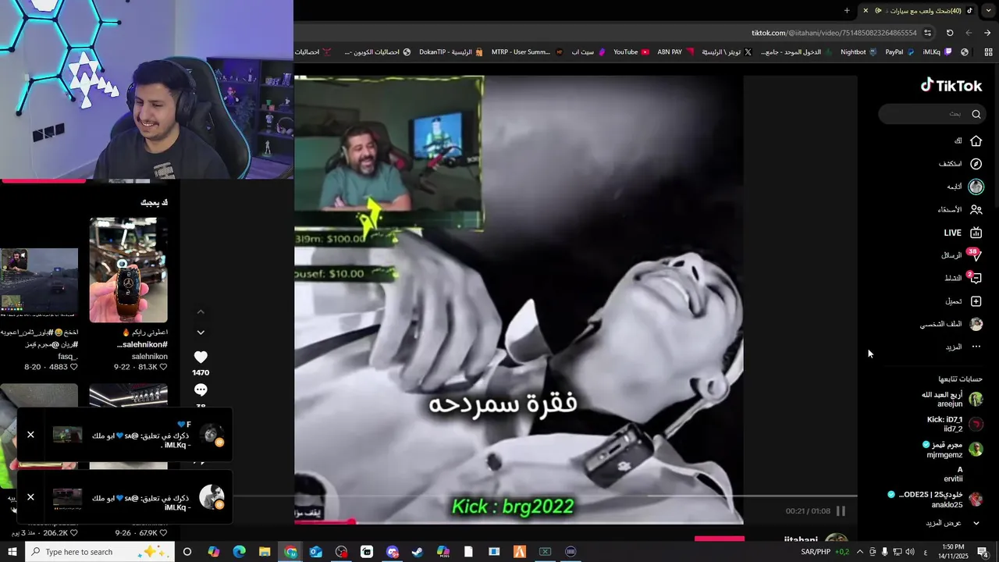Open the Nightbot bookmark
Screen dimensions: 999x562
click(x=859, y=52)
